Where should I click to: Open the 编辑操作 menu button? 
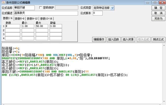coord(99,40)
